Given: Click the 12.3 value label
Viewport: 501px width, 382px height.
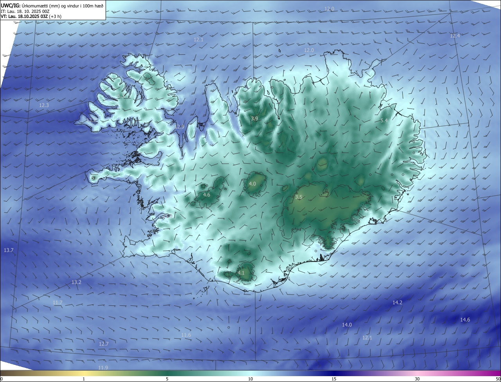Looking at the screenshot, I should tap(44, 105).
